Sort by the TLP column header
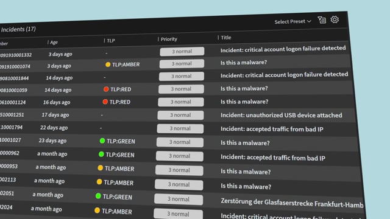 click(x=111, y=41)
